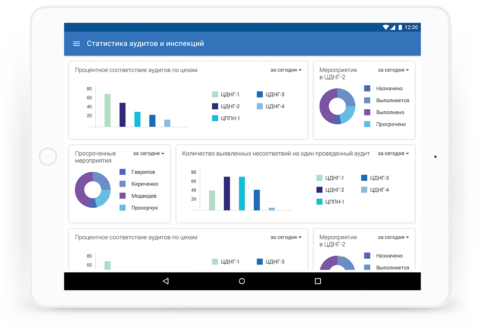Click the tallest ЦДНГ-1 bar in top chart
Viewport: 477px width, 329px height.
[107, 110]
